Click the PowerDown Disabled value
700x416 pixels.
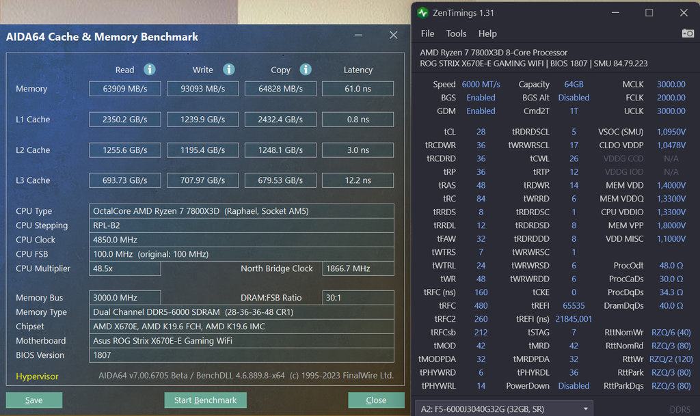574,386
